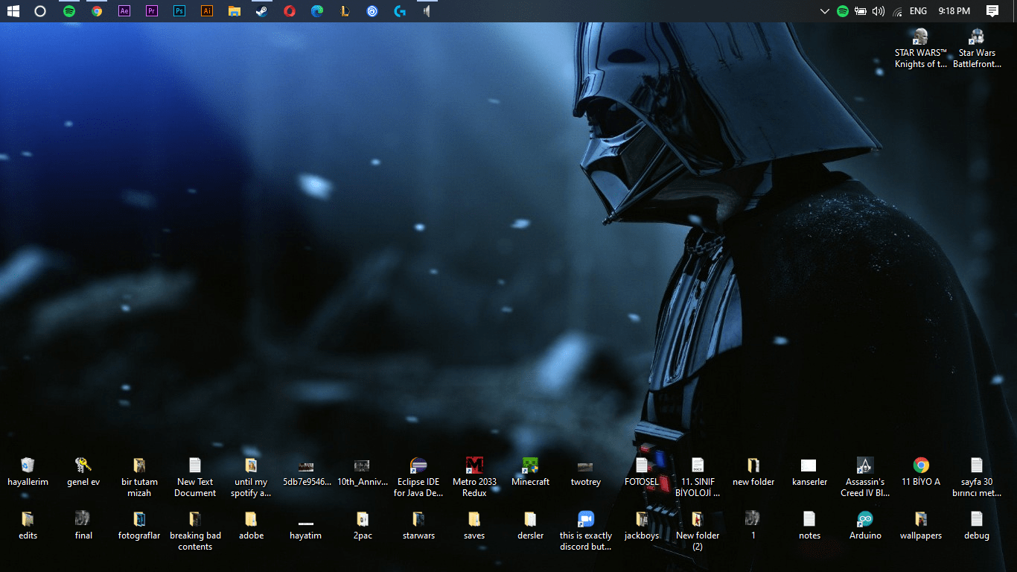Launch Adobe Illustrator from taskbar
The width and height of the screenshot is (1017, 572).
(207, 11)
